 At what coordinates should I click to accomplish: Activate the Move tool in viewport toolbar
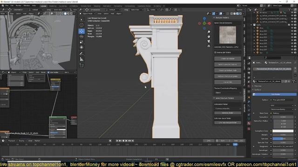tap(81, 31)
